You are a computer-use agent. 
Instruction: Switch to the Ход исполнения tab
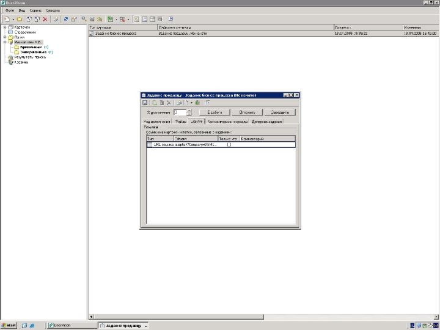157,122
